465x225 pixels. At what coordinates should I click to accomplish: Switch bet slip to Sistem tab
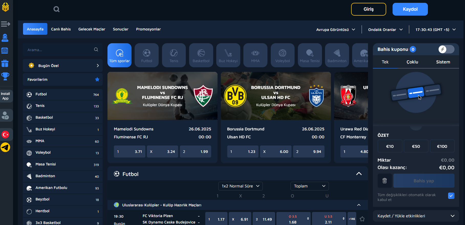point(443,62)
